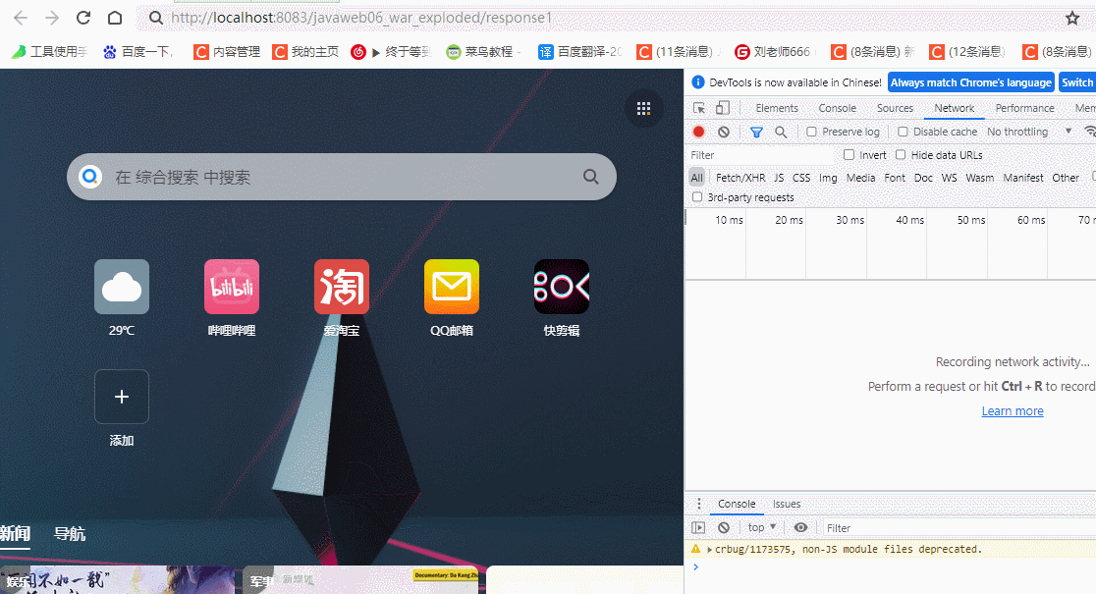Screen dimensions: 1096x594
Task: Filter requests by CSS
Action: point(801,178)
